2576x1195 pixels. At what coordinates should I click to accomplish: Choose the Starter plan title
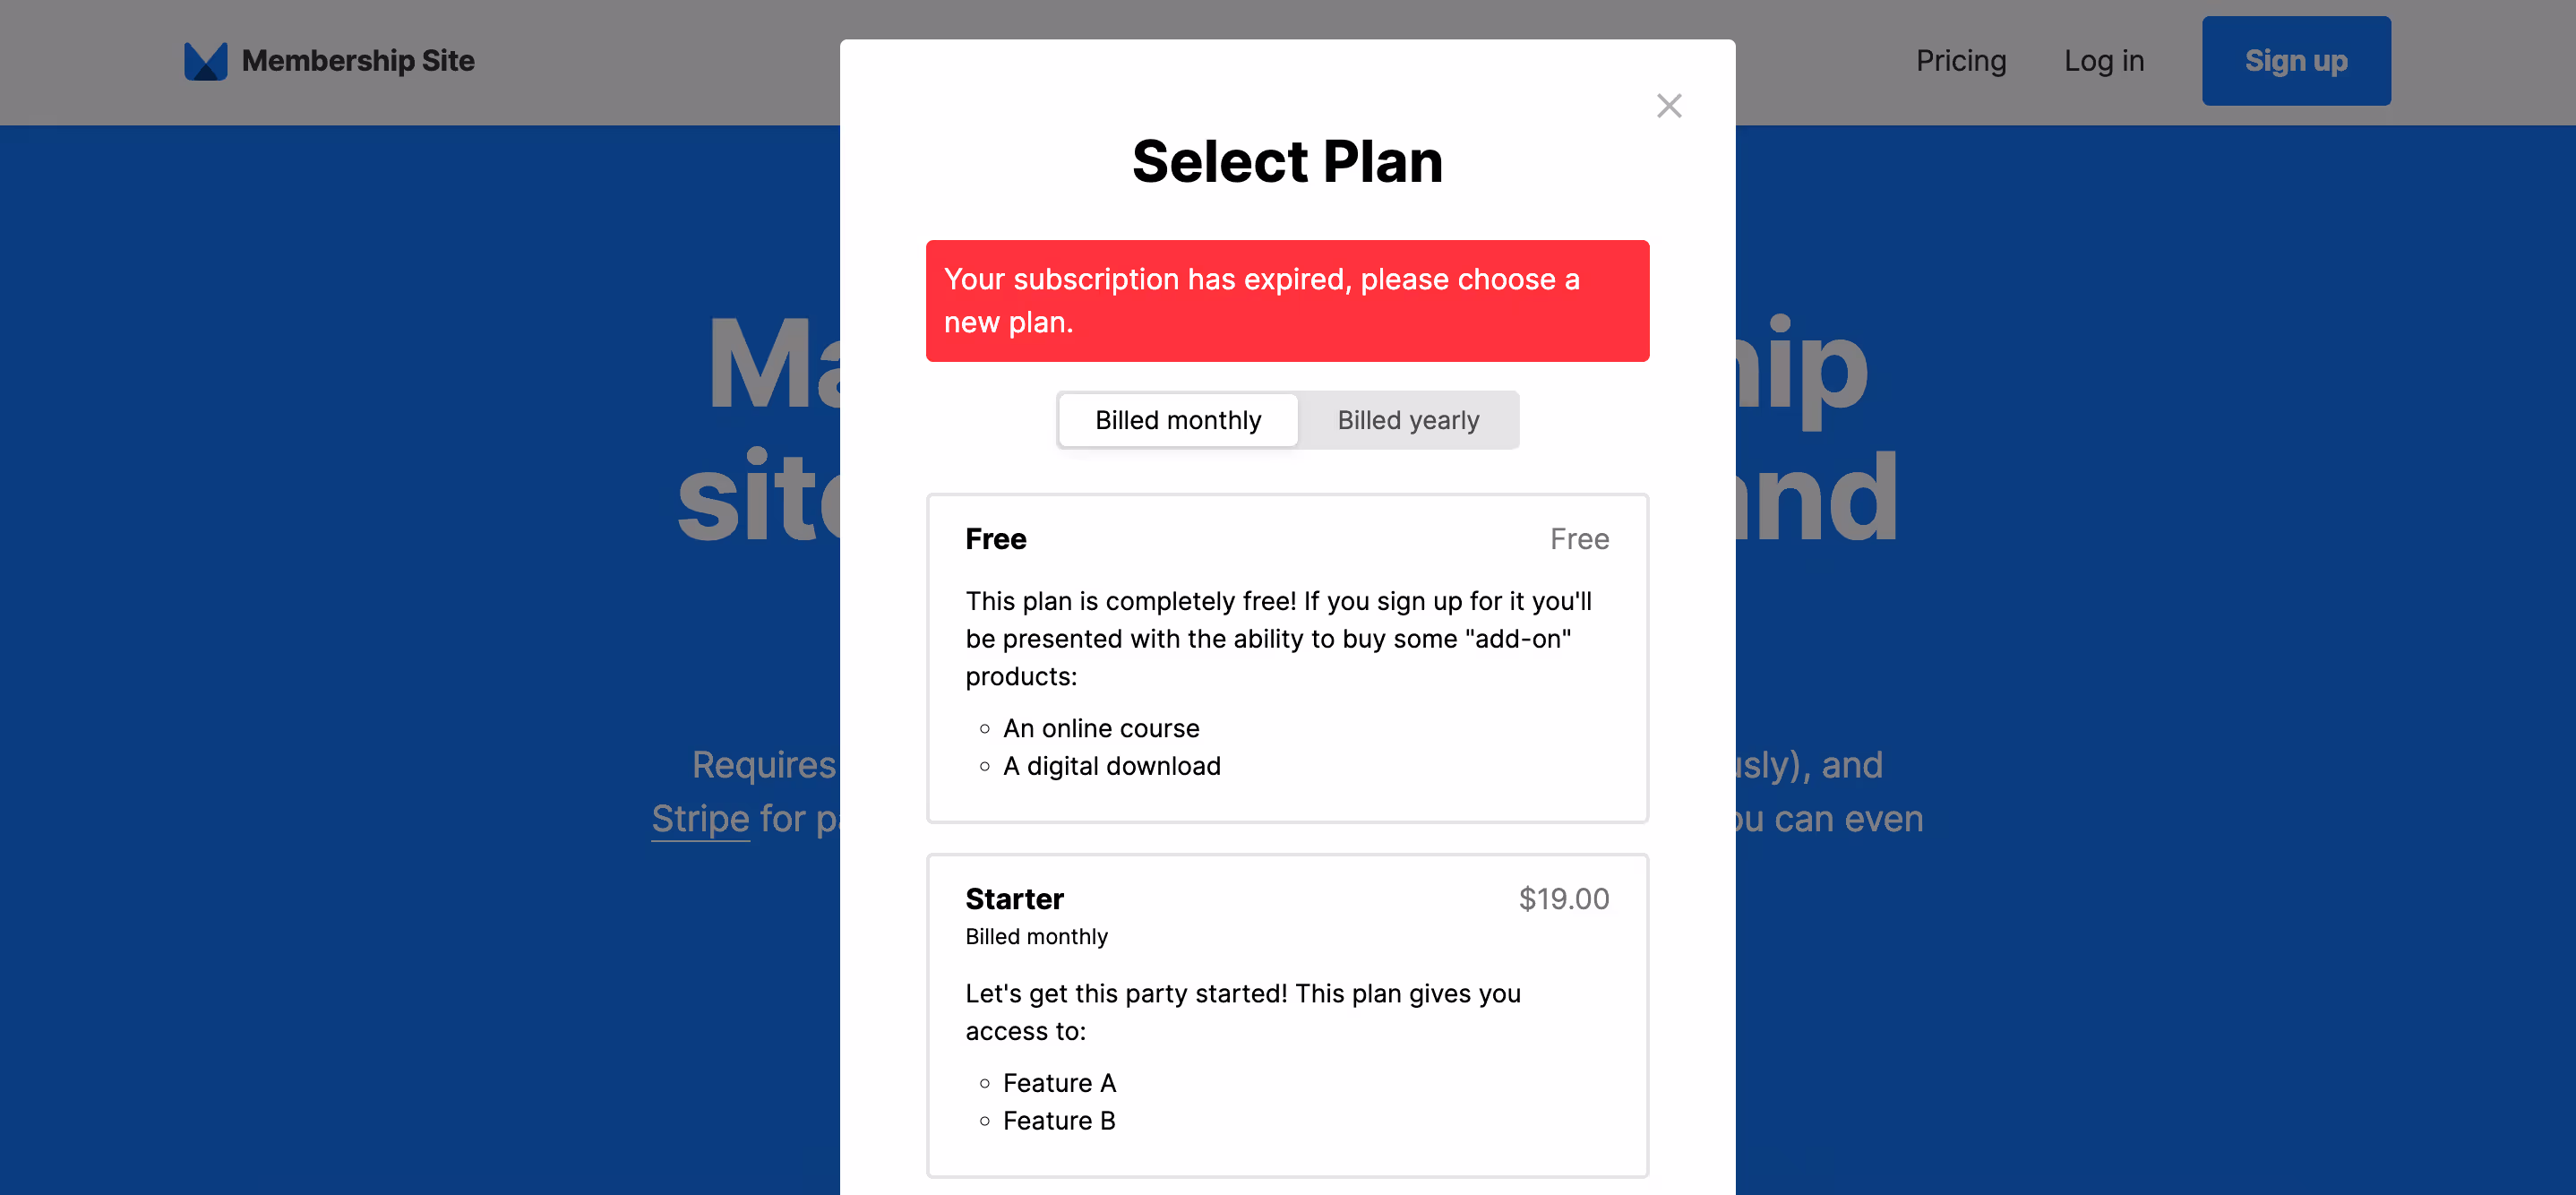tap(1013, 899)
